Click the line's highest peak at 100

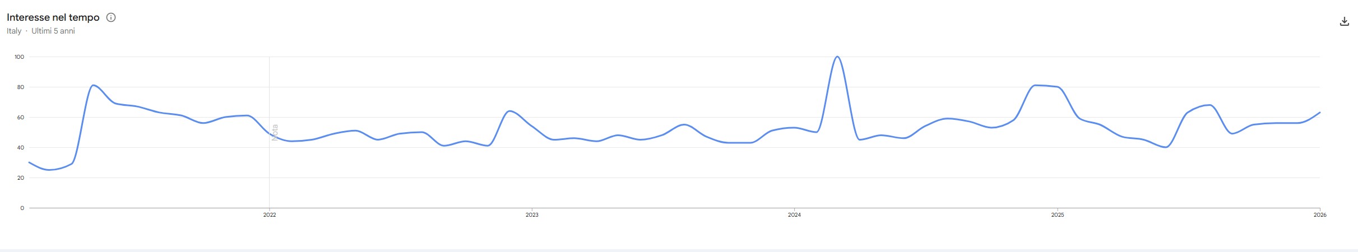coord(837,57)
